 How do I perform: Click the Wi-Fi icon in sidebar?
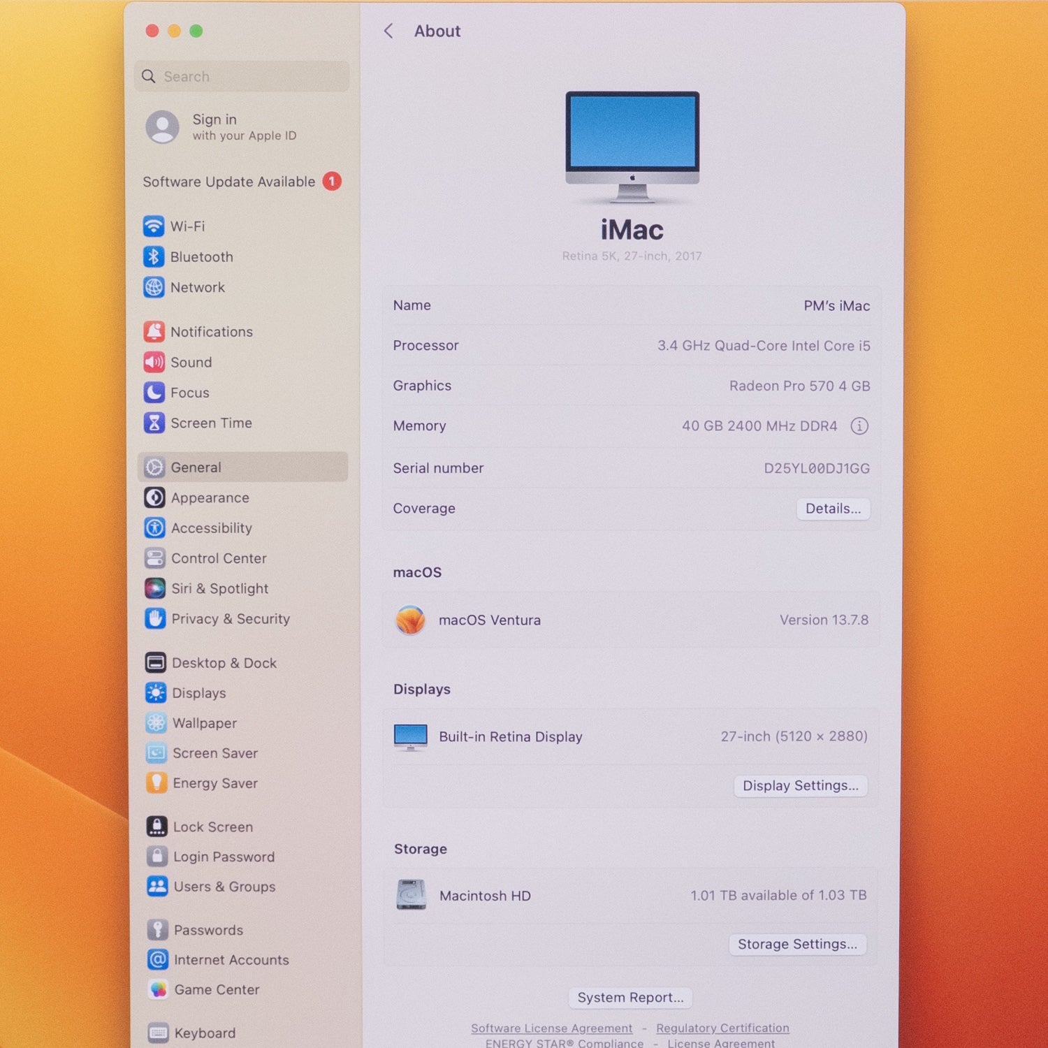pos(154,226)
